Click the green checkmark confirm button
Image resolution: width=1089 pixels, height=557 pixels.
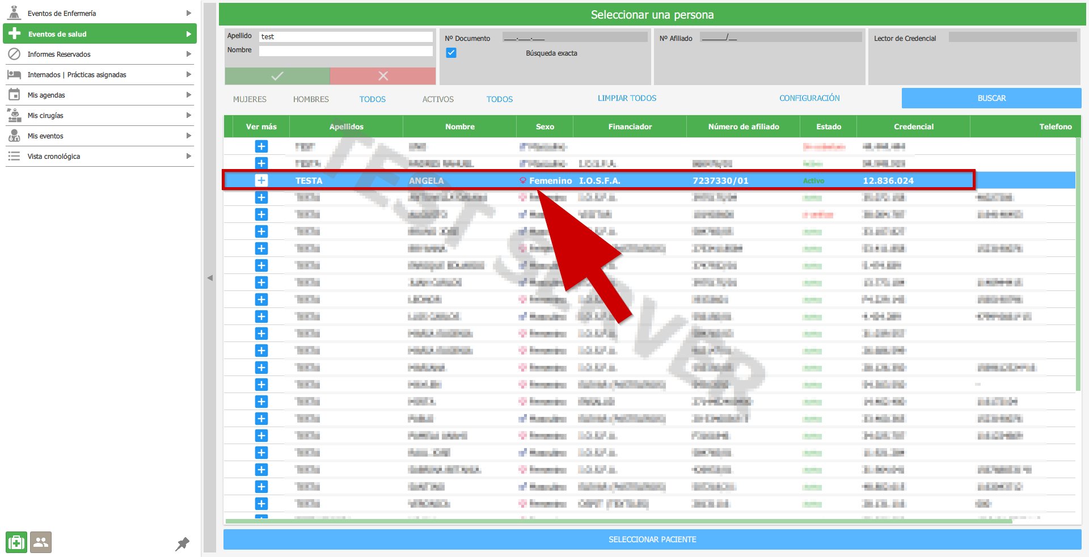[277, 76]
